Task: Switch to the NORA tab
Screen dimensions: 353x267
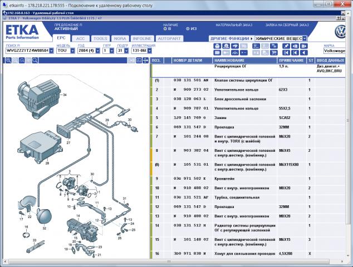Action: tap(120, 39)
